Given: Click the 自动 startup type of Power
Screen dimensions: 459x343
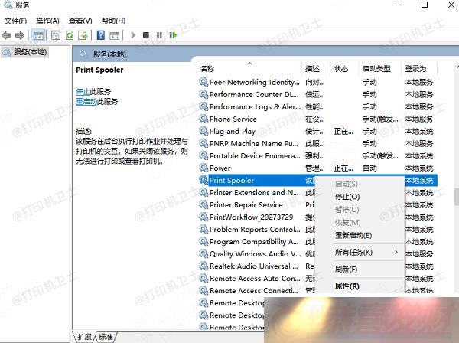Looking at the screenshot, I should (x=369, y=168).
